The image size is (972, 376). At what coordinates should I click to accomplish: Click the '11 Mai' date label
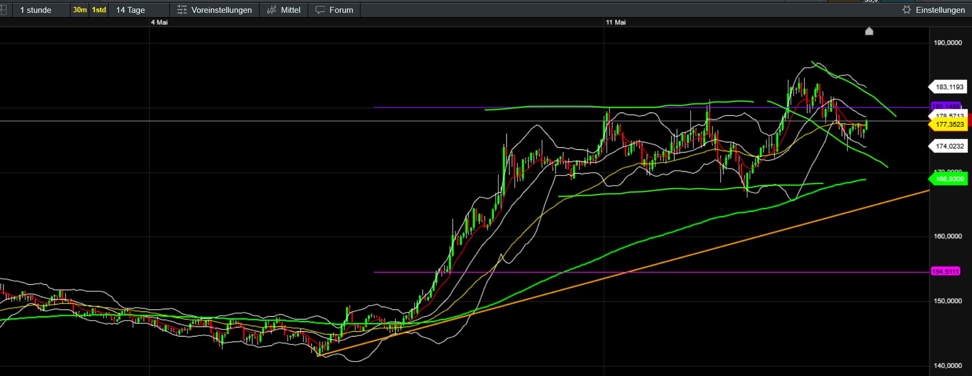pyautogui.click(x=616, y=22)
